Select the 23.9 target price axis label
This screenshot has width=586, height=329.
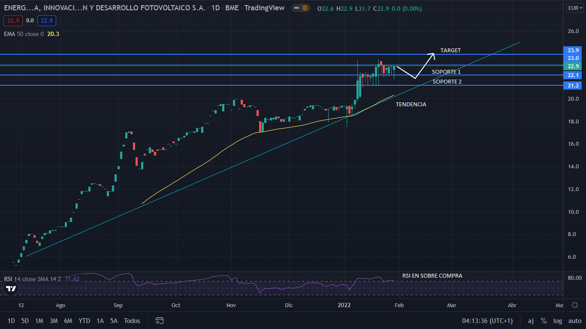(573, 50)
